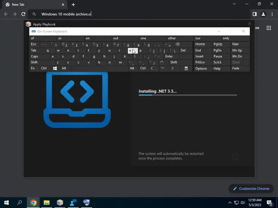Toggle the left Alt key
278x208 pixels.
65,68
